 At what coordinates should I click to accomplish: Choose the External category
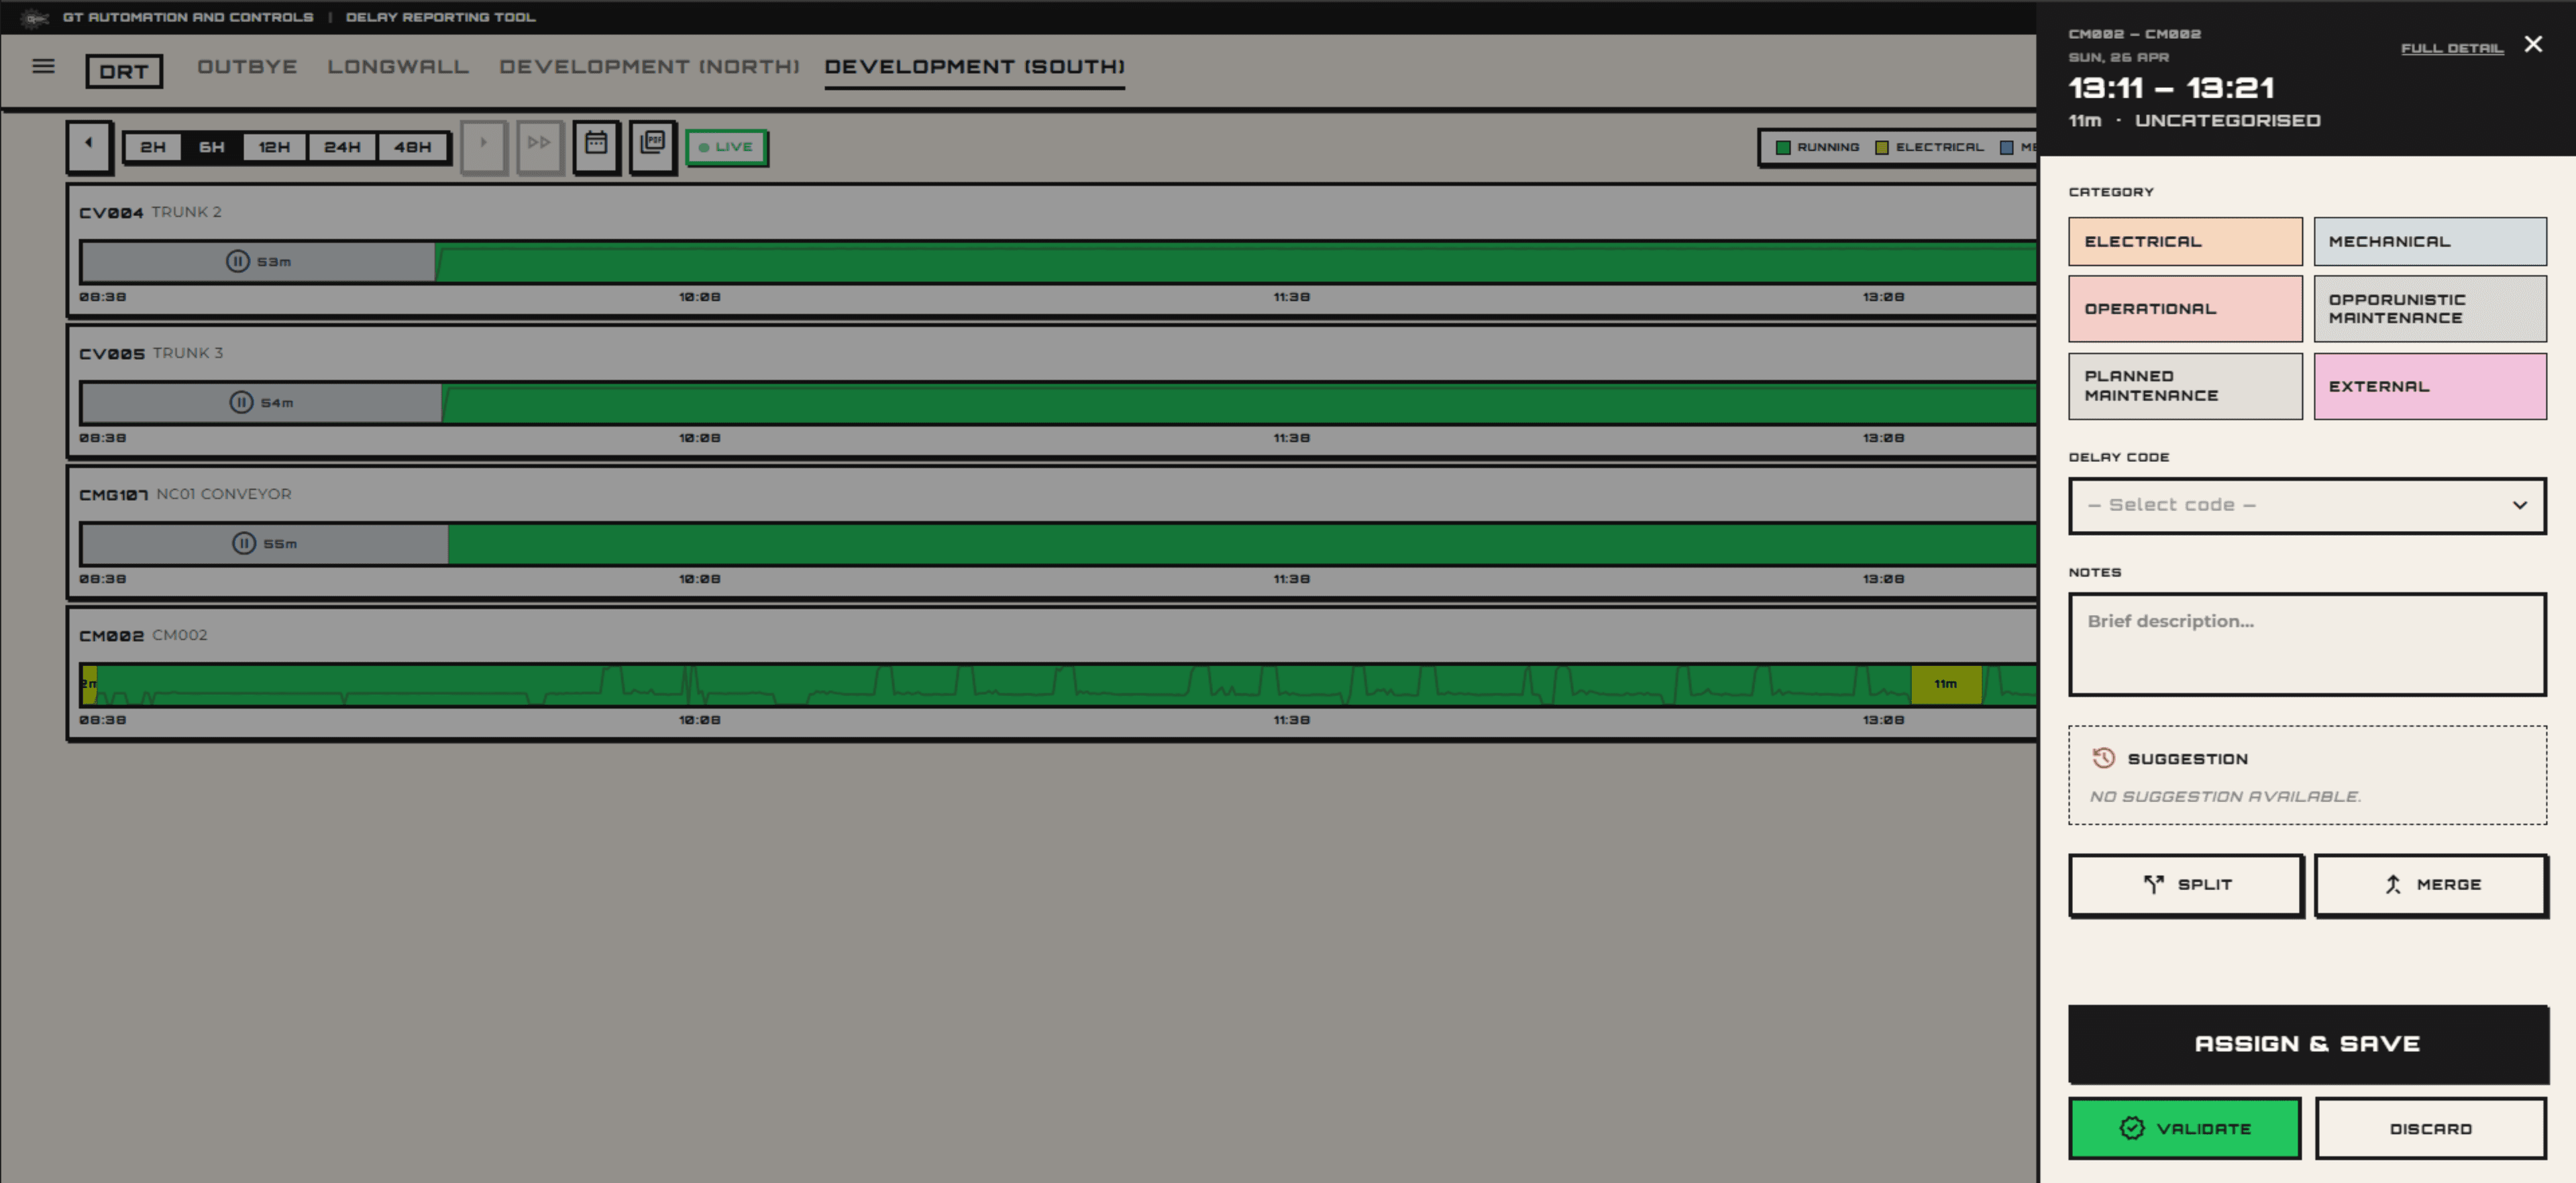click(2430, 386)
